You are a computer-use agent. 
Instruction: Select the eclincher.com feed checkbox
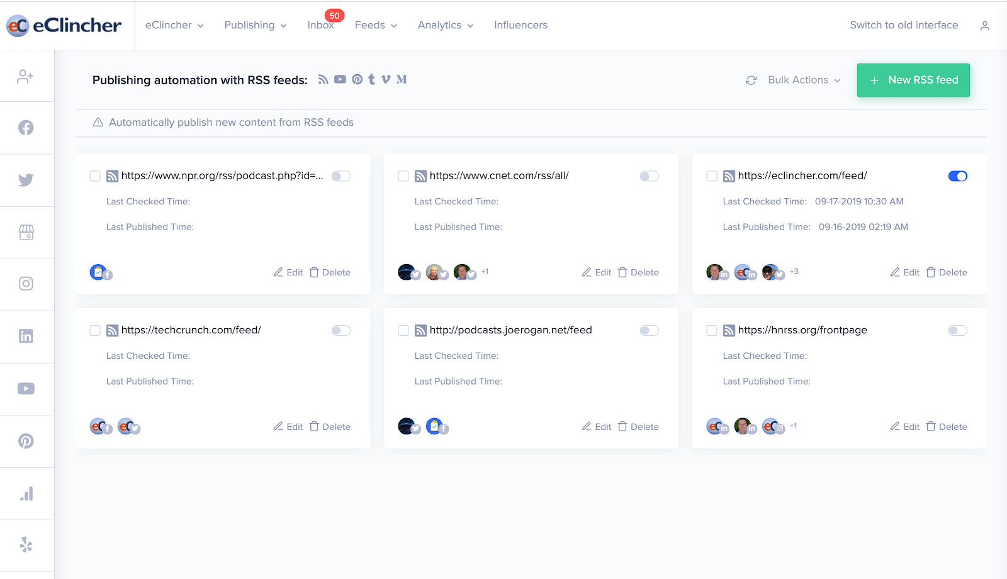(712, 176)
